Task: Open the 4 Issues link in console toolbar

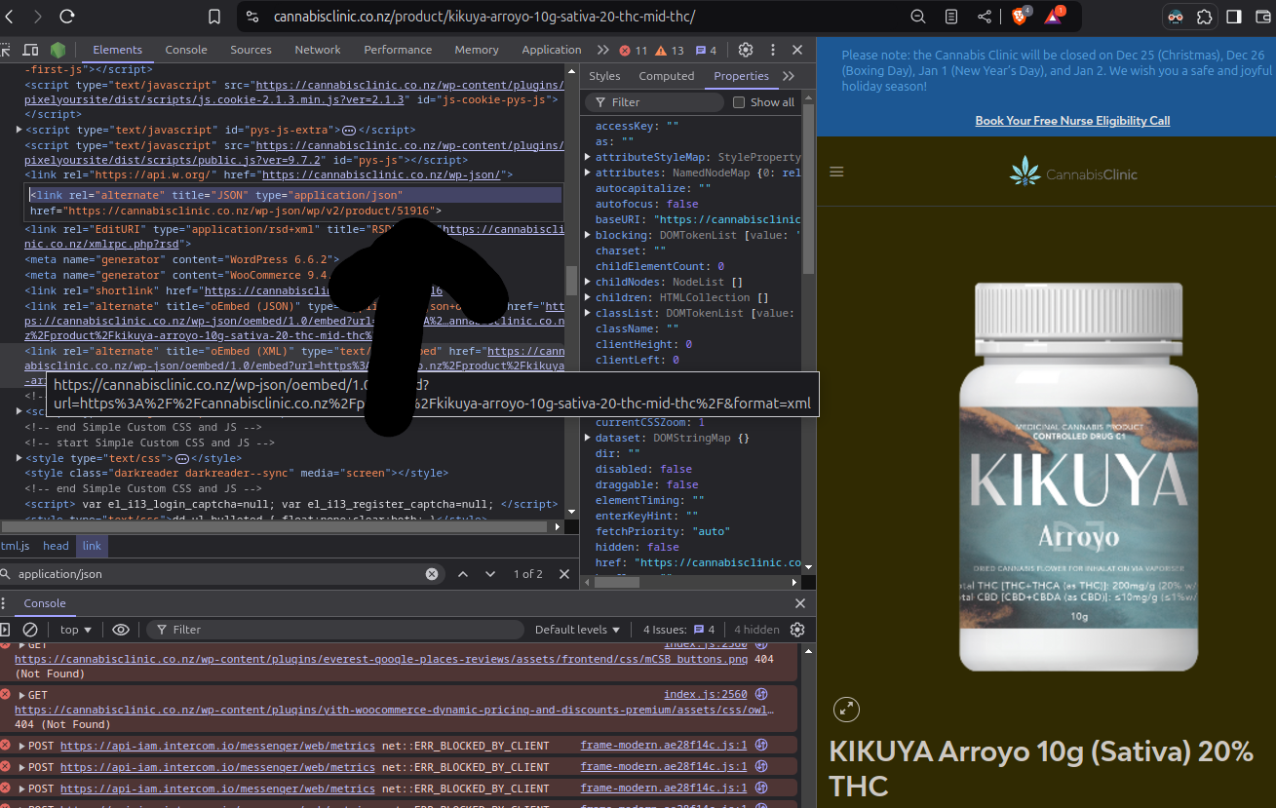Action: [x=679, y=630]
